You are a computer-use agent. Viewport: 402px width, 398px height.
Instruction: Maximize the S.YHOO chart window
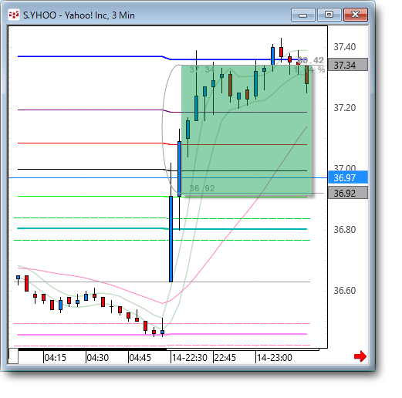tap(329, 15)
